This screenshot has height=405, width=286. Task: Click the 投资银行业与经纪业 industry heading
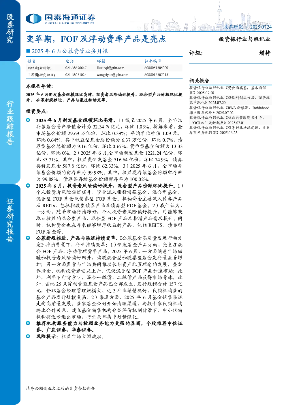click(244, 39)
